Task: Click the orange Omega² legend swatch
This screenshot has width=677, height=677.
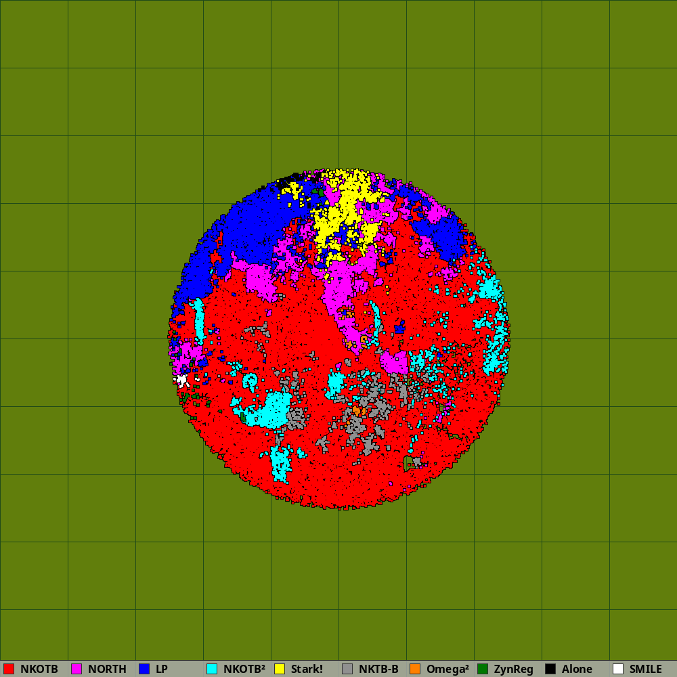Action: 415,669
